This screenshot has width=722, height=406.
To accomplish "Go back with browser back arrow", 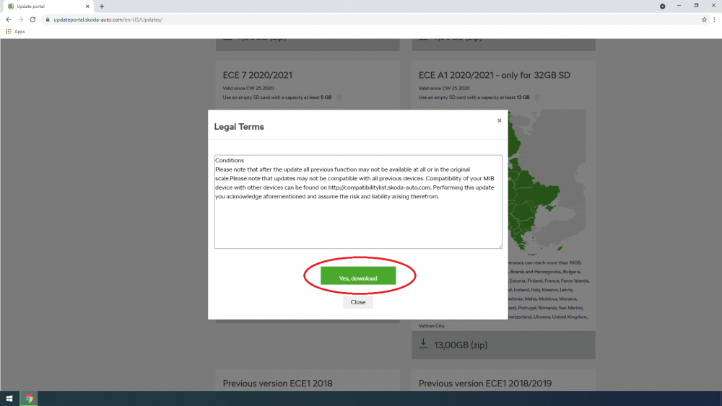I will coord(8,19).
